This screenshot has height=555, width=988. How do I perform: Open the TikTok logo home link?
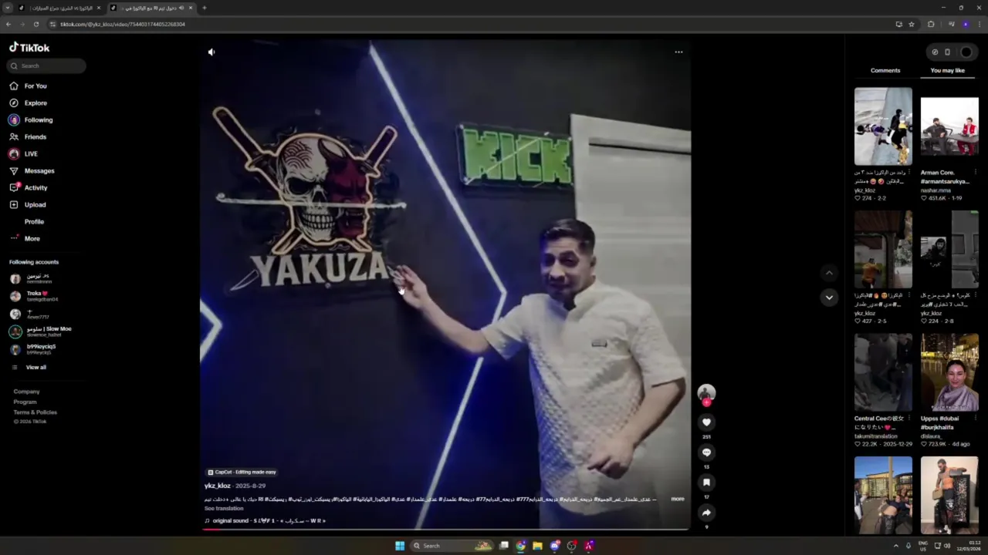(29, 47)
